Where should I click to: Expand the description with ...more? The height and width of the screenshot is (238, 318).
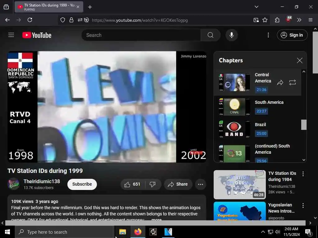[157, 219]
